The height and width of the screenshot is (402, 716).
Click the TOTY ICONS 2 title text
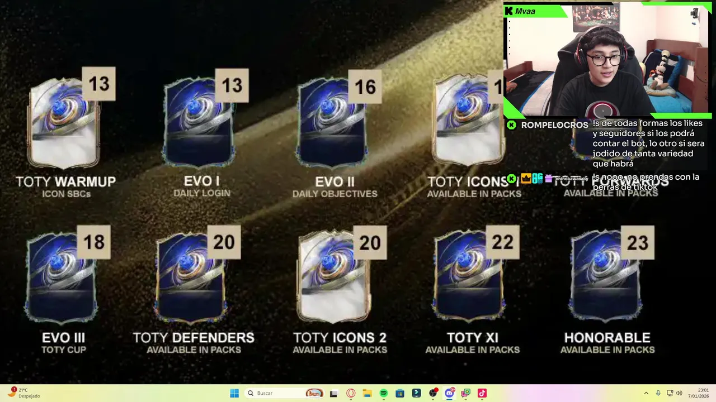click(340, 338)
